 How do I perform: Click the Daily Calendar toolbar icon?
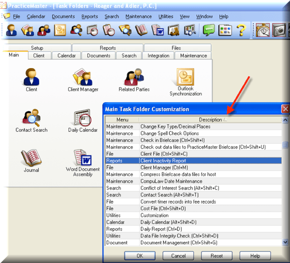coord(92,30)
